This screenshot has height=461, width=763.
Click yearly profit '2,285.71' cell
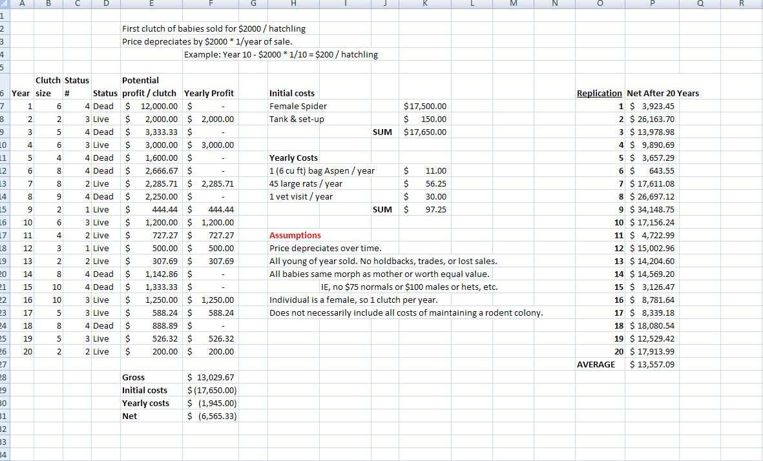(x=211, y=184)
